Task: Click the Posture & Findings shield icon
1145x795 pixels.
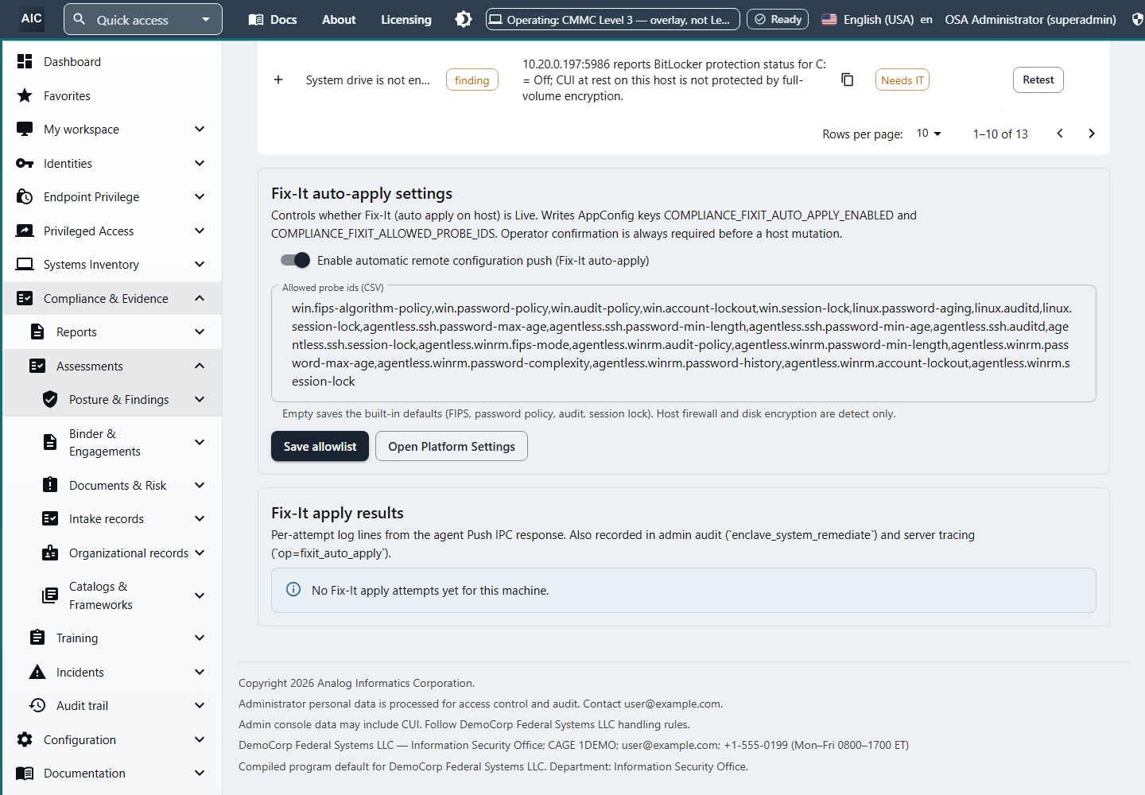Action: pos(50,399)
